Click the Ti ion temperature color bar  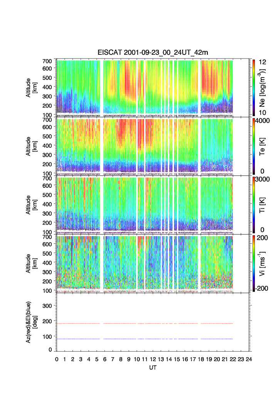click(254, 204)
